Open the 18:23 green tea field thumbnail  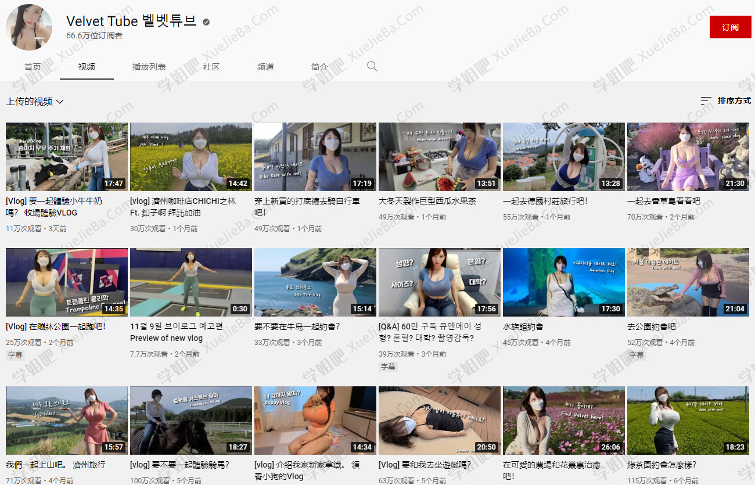click(688, 421)
